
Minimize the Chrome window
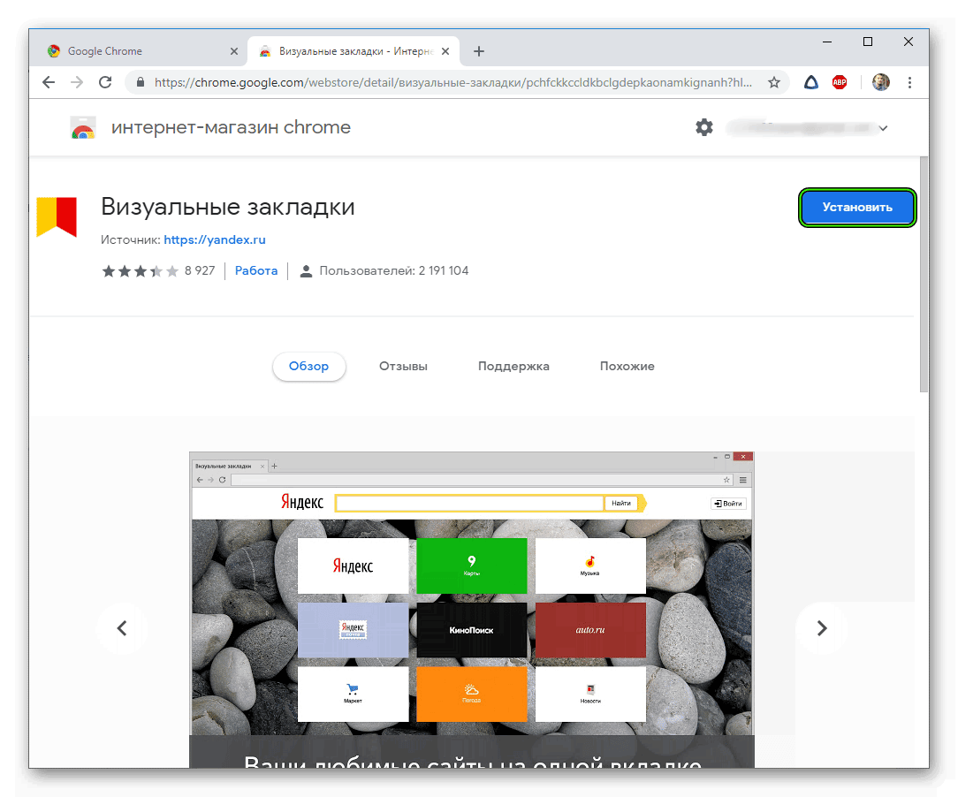[x=826, y=42]
